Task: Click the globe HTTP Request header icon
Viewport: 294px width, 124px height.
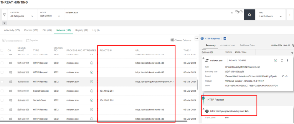Action: click(x=202, y=38)
